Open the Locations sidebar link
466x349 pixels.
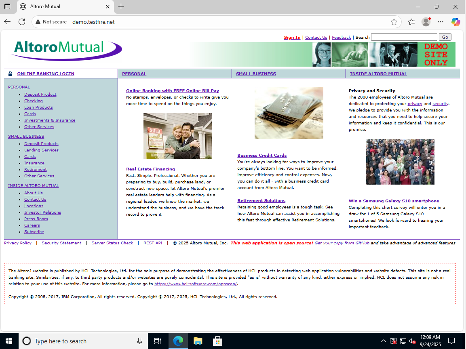[34, 206]
